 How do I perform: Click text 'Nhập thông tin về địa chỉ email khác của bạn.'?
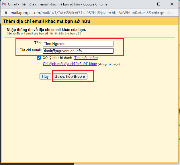pos(46,30)
